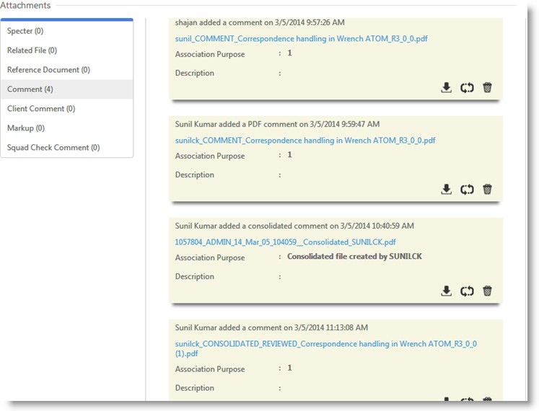Viewport: 539px width, 411px height.
Task: Download the consolidated comment file
Action: (x=446, y=291)
